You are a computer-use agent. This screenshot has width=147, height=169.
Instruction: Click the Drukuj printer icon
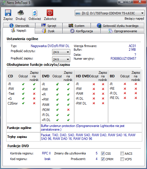20,13
